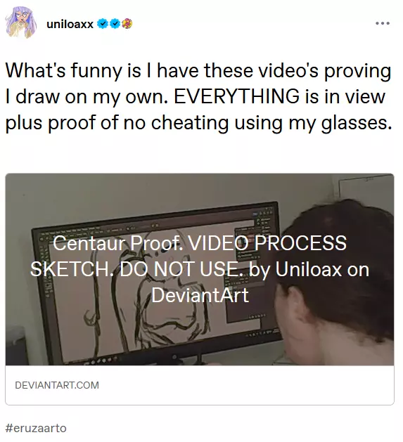This screenshot has width=403, height=442.
Task: Click the Centaur Proof video title overlay
Action: 200,269
